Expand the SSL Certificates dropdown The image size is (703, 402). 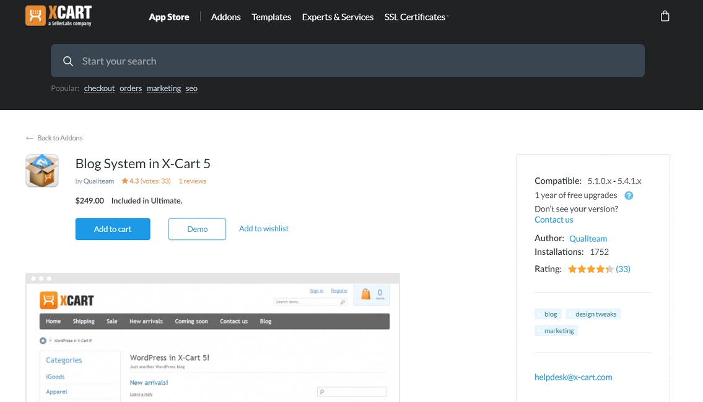pyautogui.click(x=414, y=17)
